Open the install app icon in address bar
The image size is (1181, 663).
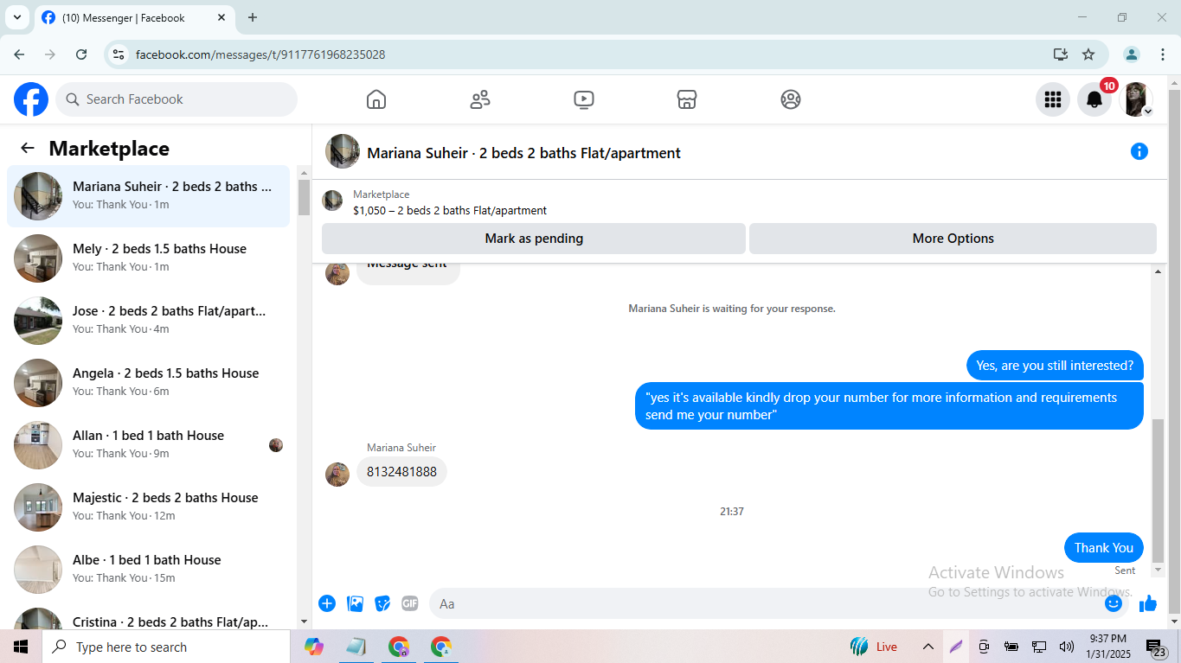pos(1061,54)
